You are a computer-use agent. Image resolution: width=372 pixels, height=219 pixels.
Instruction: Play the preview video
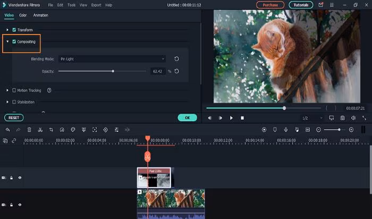pos(231,118)
